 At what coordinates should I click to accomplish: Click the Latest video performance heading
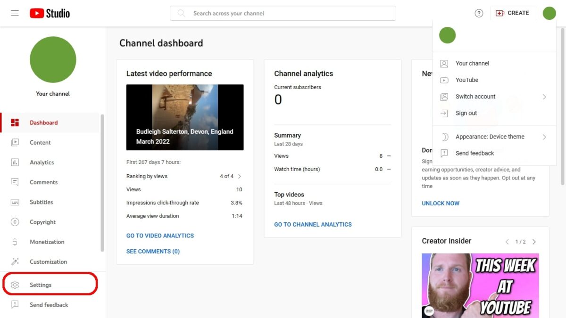tap(169, 73)
